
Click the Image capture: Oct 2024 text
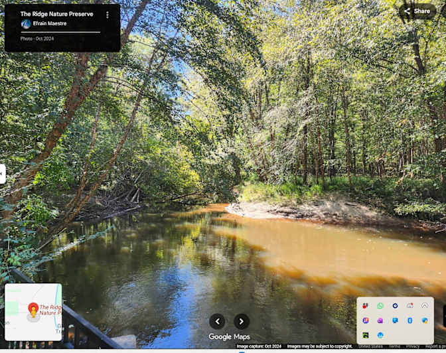click(x=259, y=346)
